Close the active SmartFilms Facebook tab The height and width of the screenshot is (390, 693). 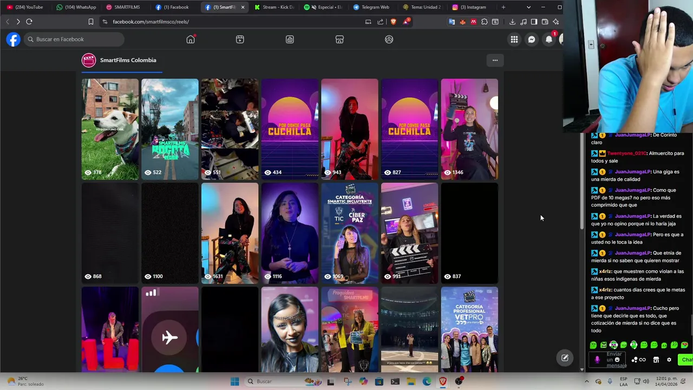pos(243,7)
